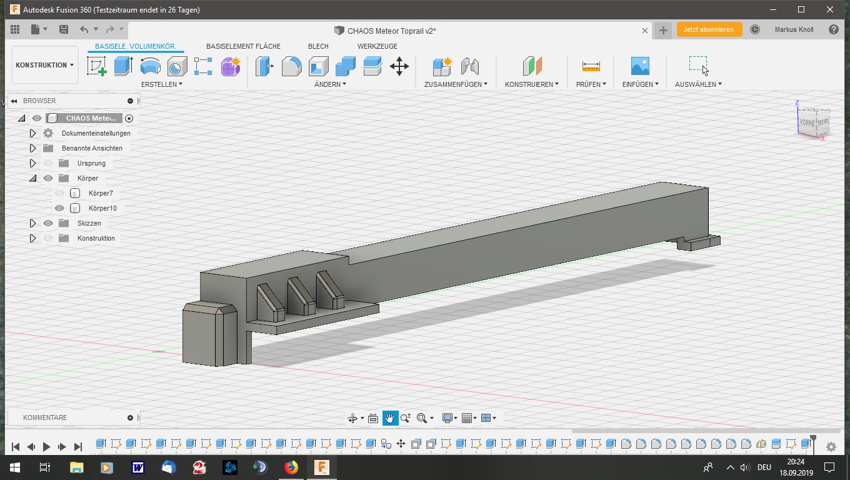Open the KONSTRUKTION workspace dropdown
Image resolution: width=850 pixels, height=480 pixels.
point(44,65)
